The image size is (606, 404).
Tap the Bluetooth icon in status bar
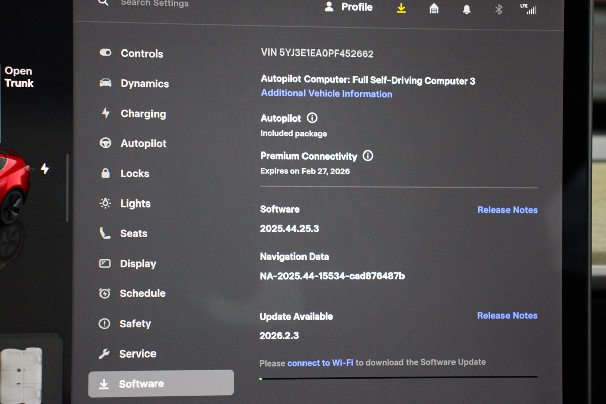[x=499, y=9]
